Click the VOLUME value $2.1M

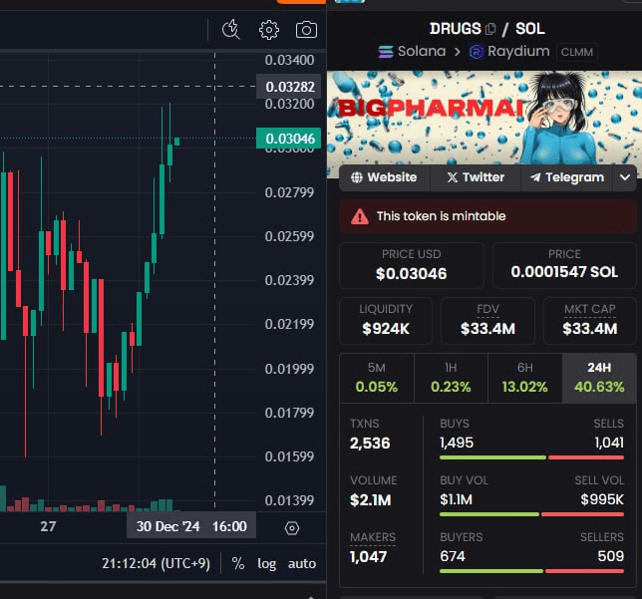point(371,500)
